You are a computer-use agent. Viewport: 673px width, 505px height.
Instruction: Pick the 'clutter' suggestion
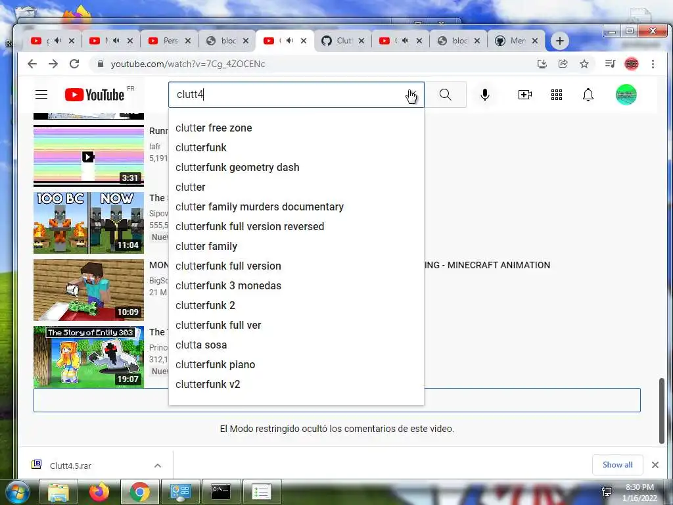(296, 187)
